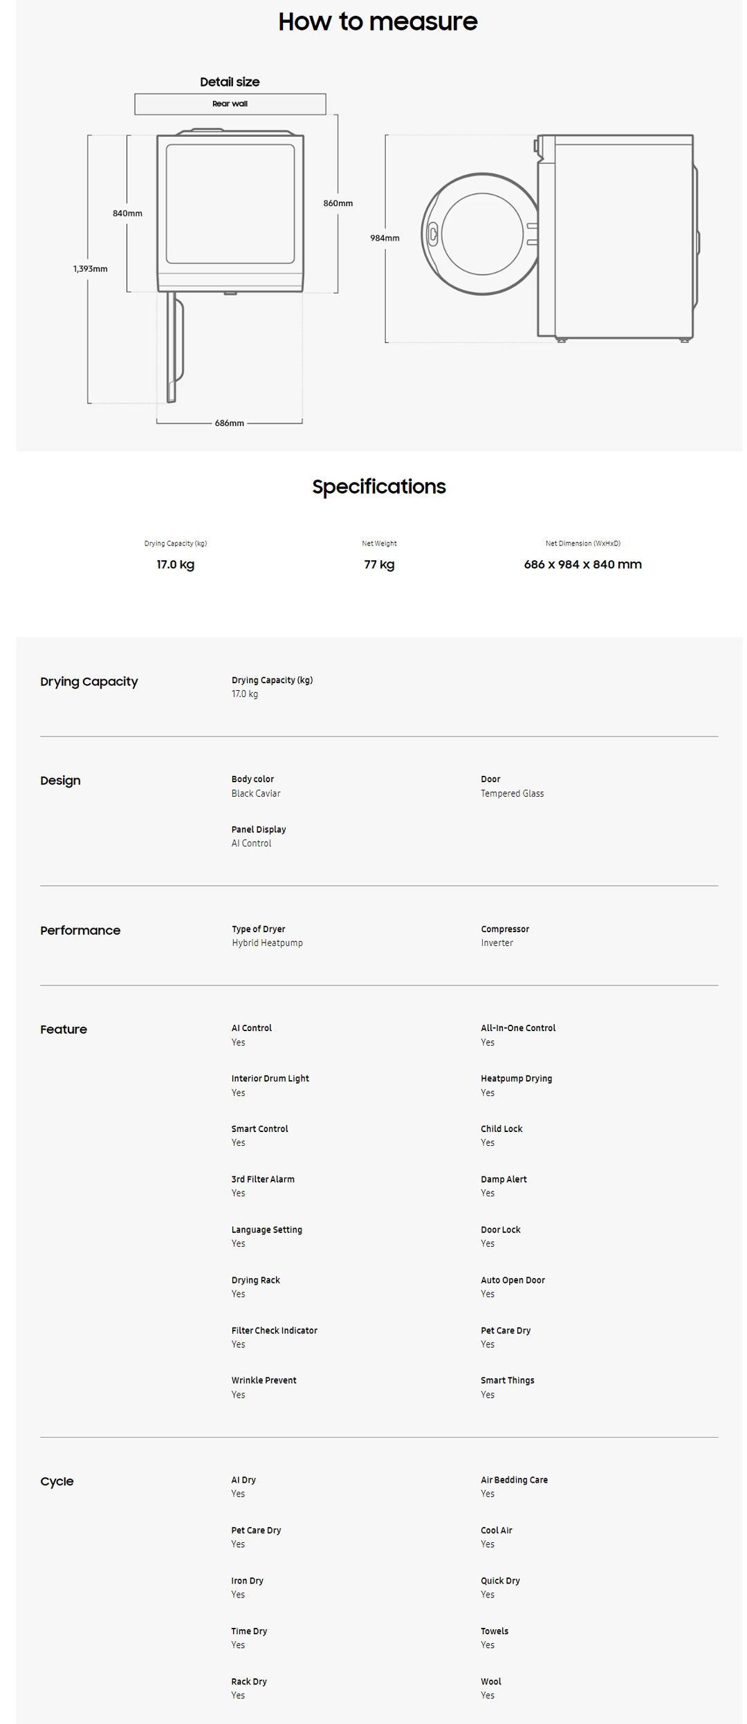
Task: Click the How to measure heading
Action: coord(378,21)
